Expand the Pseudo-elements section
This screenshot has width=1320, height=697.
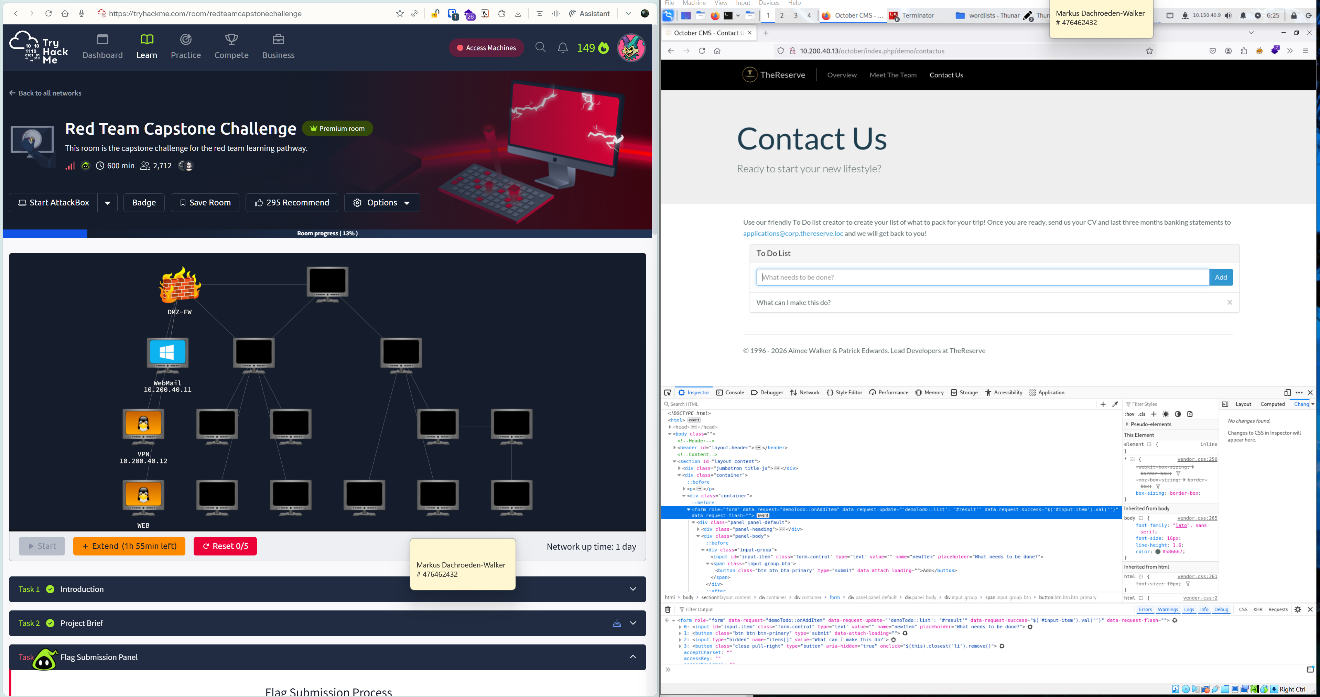(x=1127, y=424)
